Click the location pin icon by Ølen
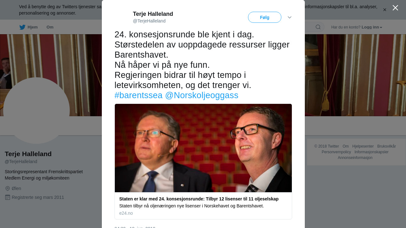 (8, 188)
